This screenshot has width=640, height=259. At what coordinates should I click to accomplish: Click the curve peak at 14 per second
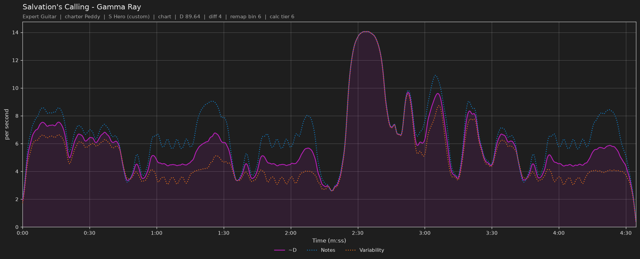(366, 31)
